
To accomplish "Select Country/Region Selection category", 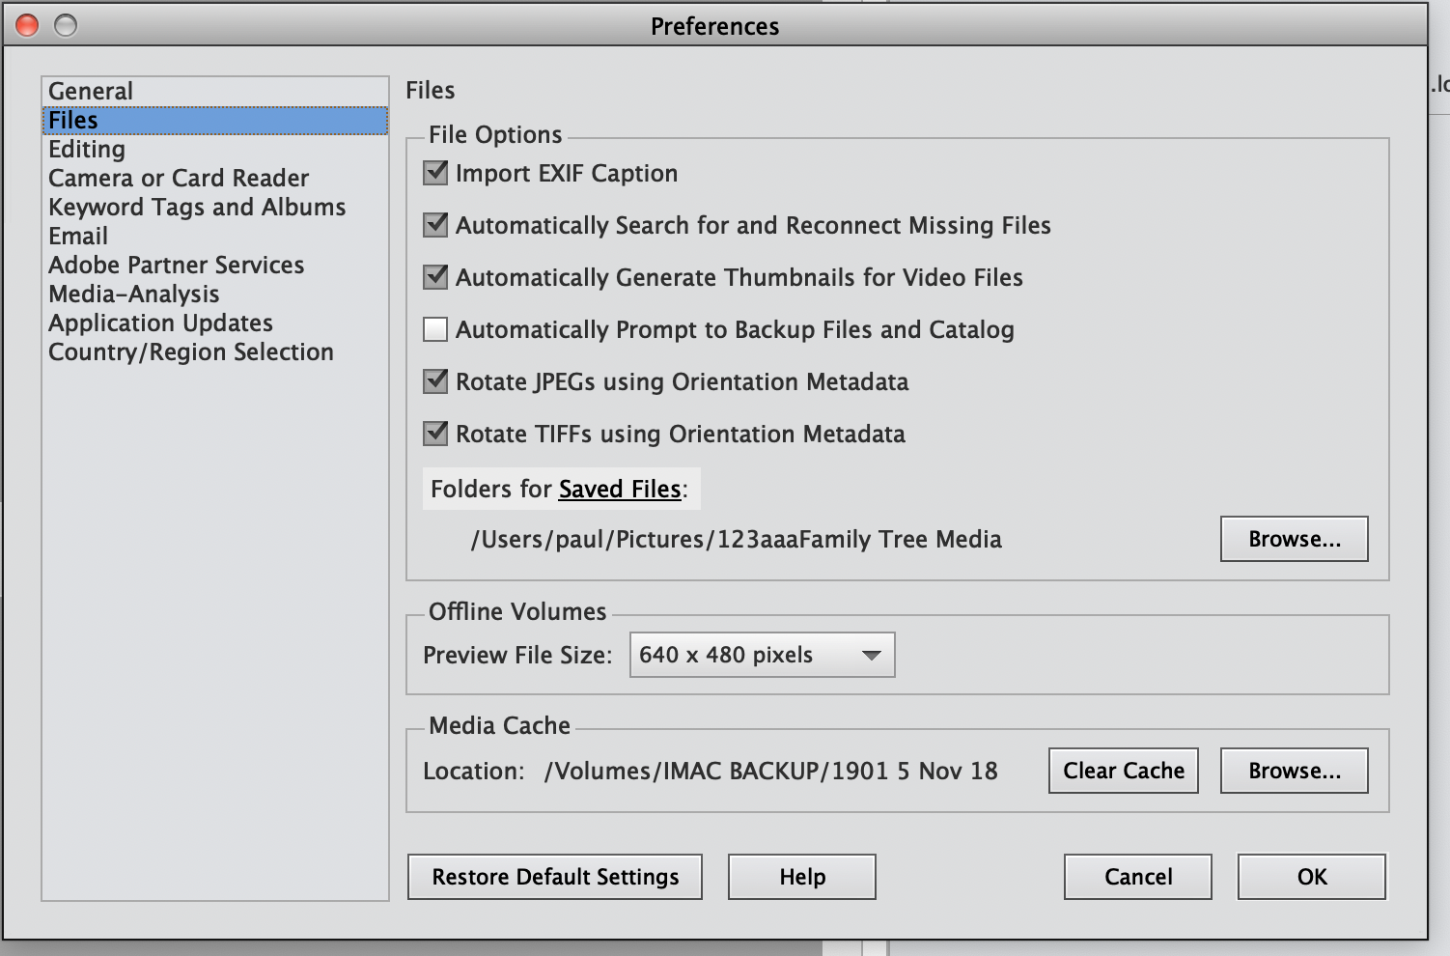I will point(215,351).
